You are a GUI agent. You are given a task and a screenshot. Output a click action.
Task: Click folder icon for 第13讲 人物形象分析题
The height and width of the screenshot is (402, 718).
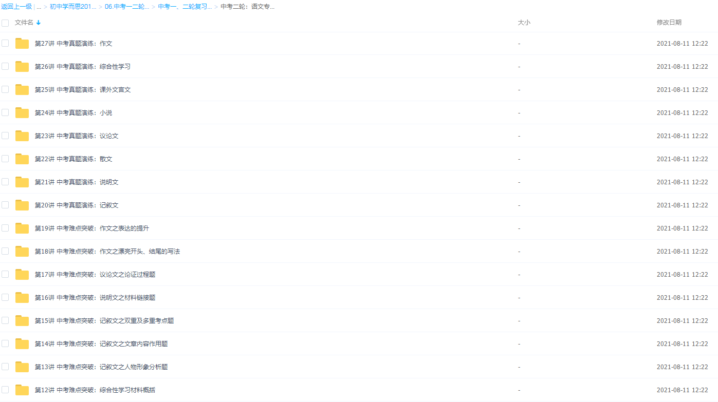[x=22, y=367]
